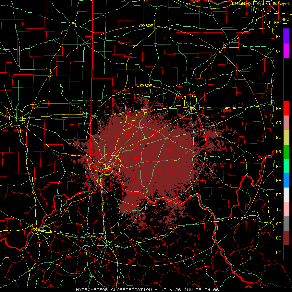The image size is (292, 292).
Task: Click the HR legend label
Action: pyautogui.click(x=279, y=152)
